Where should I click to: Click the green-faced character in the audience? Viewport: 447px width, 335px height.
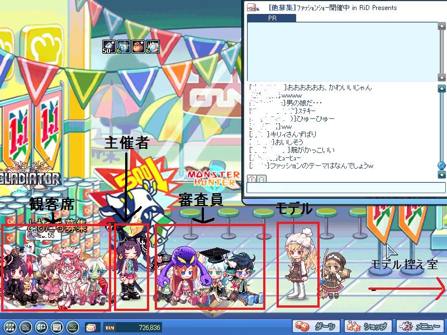pos(96,282)
